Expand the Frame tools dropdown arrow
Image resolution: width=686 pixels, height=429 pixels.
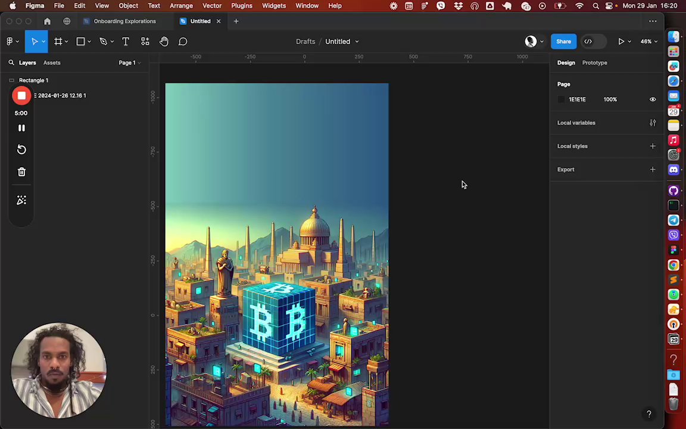67,42
